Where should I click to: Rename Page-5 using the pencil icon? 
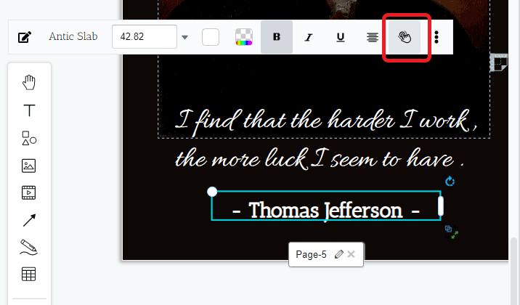pyautogui.click(x=338, y=254)
